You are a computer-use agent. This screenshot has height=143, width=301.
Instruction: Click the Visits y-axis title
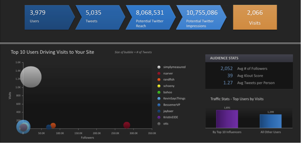tap(10, 96)
